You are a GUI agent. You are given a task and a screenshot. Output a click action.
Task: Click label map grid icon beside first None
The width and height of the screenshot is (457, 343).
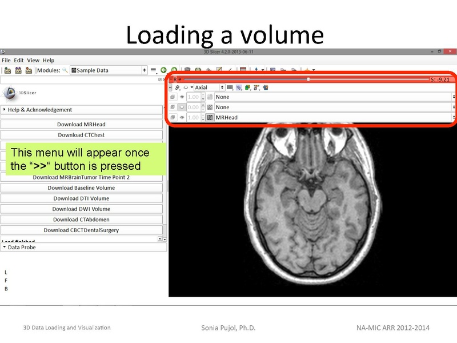click(210, 97)
